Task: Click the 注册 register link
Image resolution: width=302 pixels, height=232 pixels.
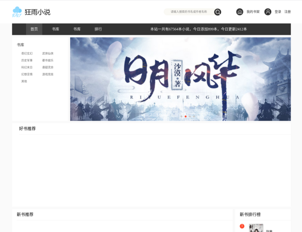Action: click(288, 12)
